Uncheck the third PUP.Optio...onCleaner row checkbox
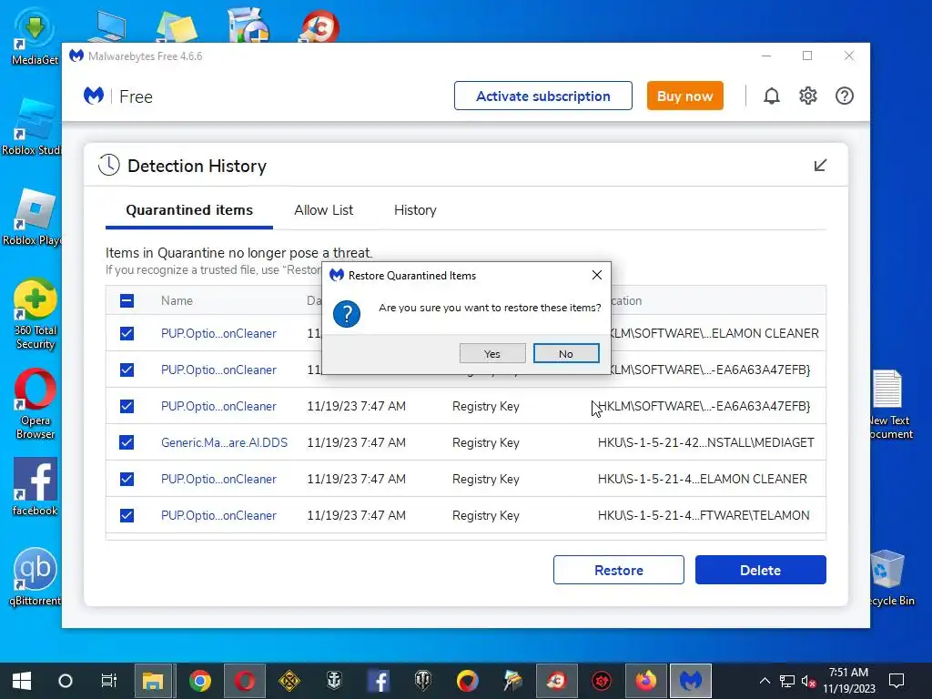Image resolution: width=932 pixels, height=699 pixels. [x=127, y=406]
